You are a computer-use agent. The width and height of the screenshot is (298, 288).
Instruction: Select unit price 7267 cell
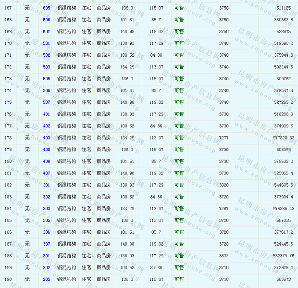(223, 208)
